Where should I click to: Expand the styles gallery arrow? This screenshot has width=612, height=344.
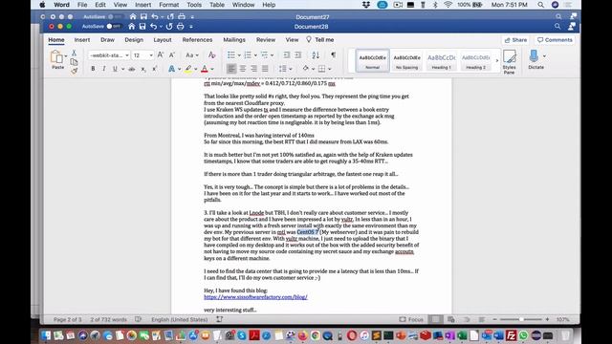click(x=497, y=60)
